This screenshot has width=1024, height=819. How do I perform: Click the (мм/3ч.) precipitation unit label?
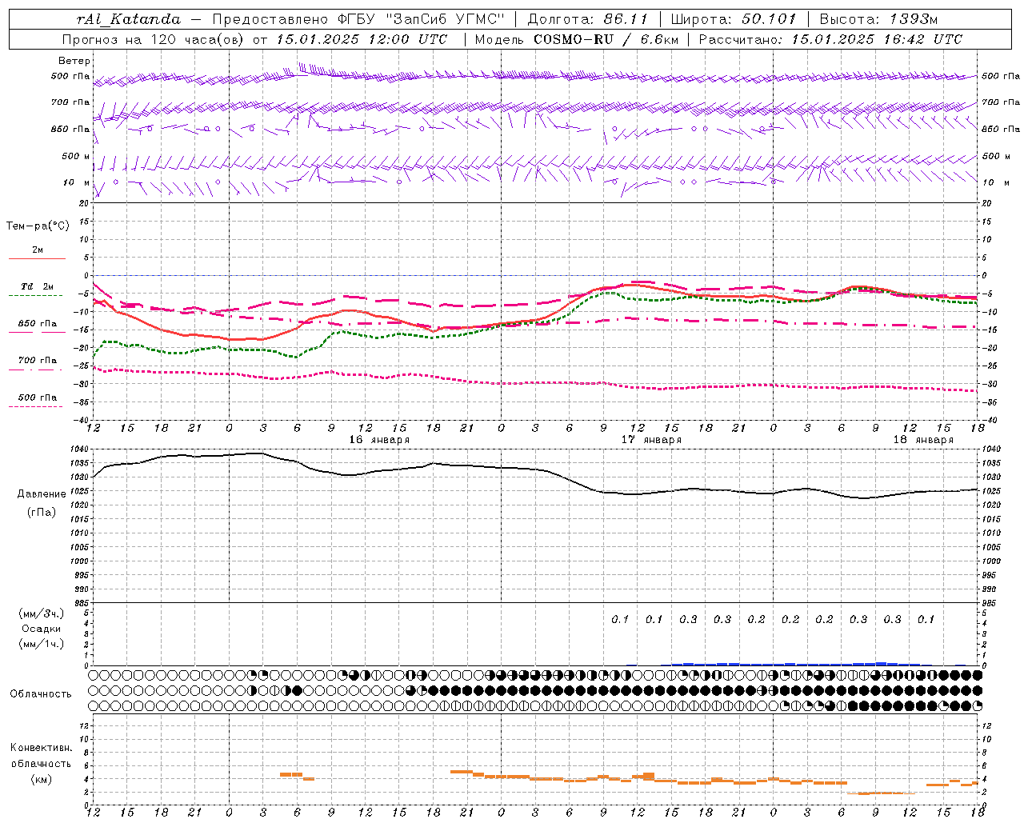42,613
